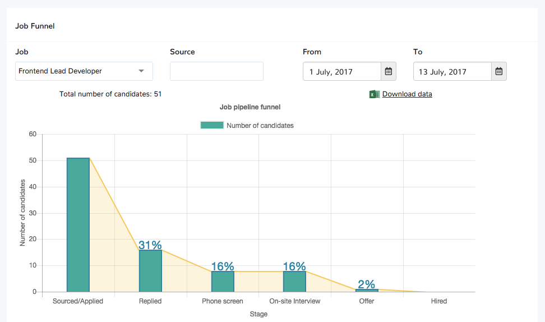Screen dimensions: 545x322
Task: Click the 2% label above Offer
Action: [x=367, y=284]
